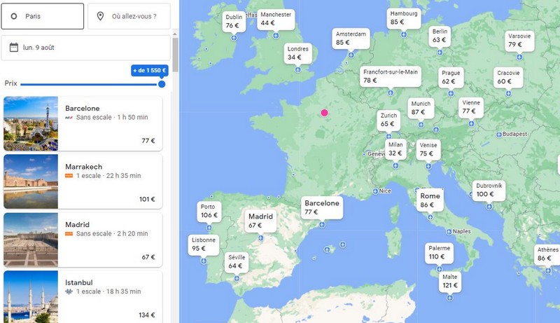Open the Istanbul city thumbnail image
560x323 pixels.
pyautogui.click(x=30, y=296)
